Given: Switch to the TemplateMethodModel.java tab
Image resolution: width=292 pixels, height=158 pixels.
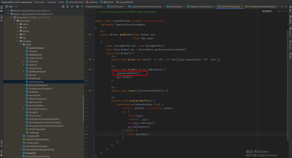Looking at the screenshot, I should point(262,6).
